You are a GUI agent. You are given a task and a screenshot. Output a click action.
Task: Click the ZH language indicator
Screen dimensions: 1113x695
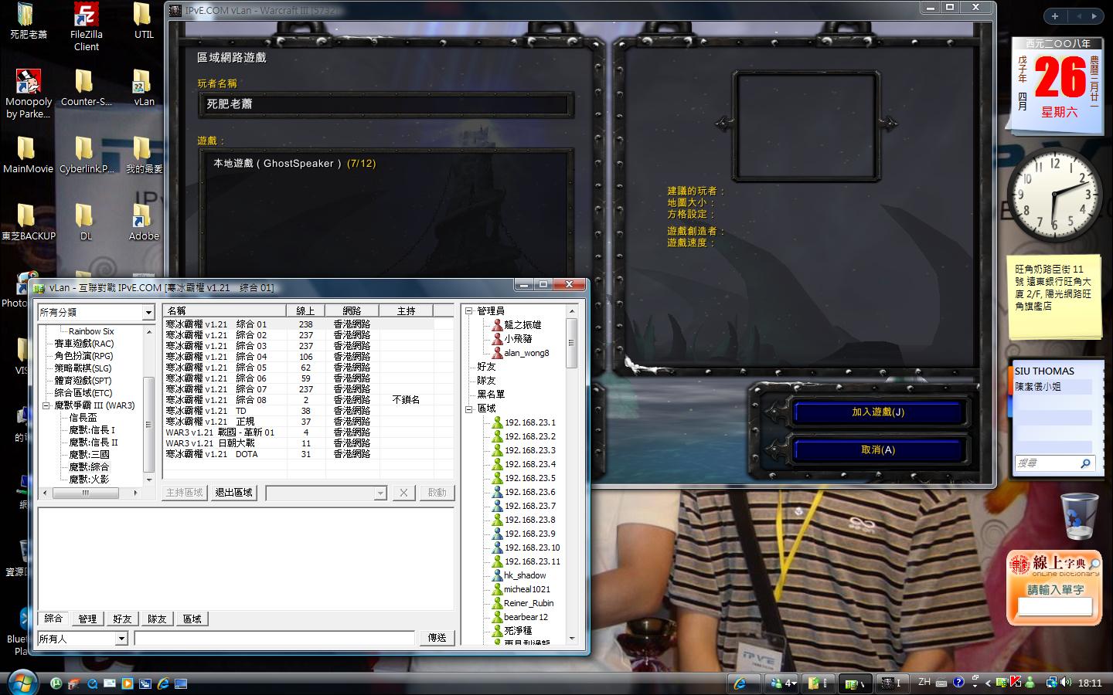pos(924,683)
